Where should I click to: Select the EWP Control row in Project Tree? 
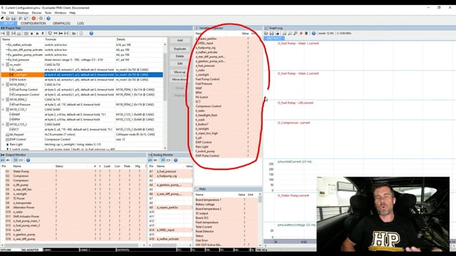coord(82,139)
